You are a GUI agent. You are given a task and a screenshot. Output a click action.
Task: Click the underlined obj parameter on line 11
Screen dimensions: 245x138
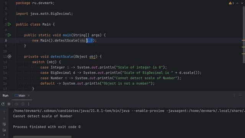click(92, 57)
